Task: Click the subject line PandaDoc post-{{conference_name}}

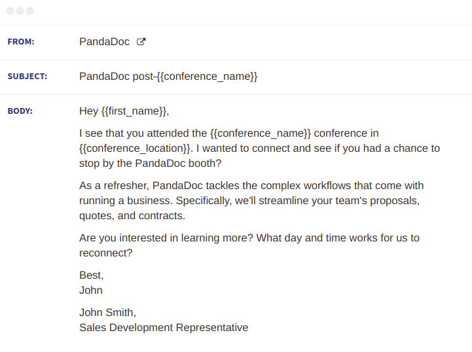Action: click(168, 77)
